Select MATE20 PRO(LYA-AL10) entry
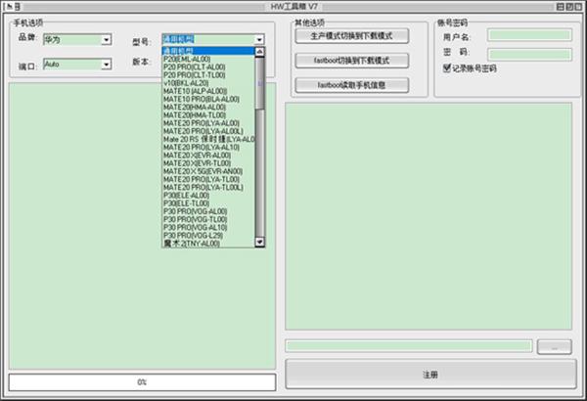Image resolution: width=587 pixels, height=401 pixels. (x=208, y=147)
